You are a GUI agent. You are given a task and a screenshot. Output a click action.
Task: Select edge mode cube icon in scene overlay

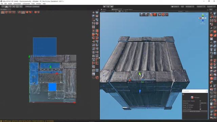coord(146,15)
